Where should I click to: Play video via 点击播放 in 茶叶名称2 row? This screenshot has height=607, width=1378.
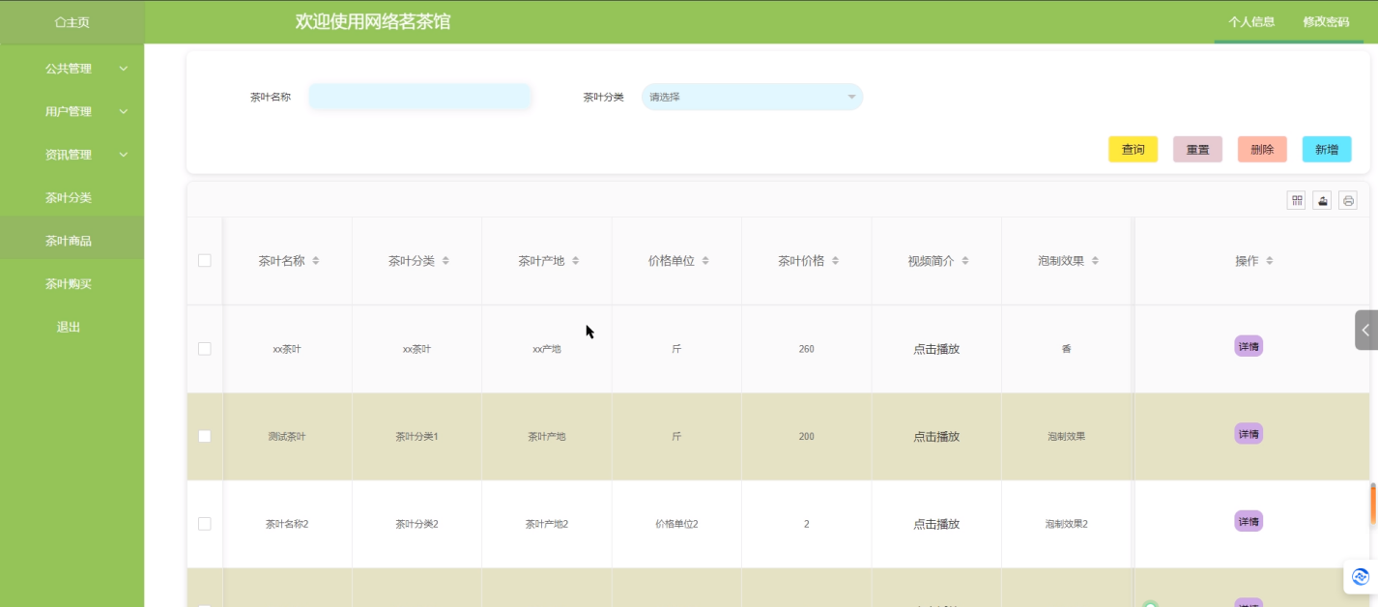point(936,524)
